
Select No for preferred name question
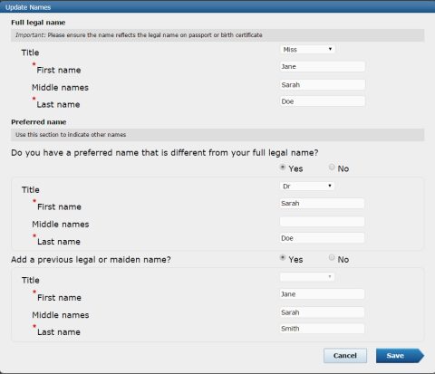(x=332, y=167)
